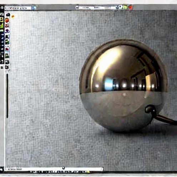Click the vertical scrollbar at left edge

coord(7,96)
